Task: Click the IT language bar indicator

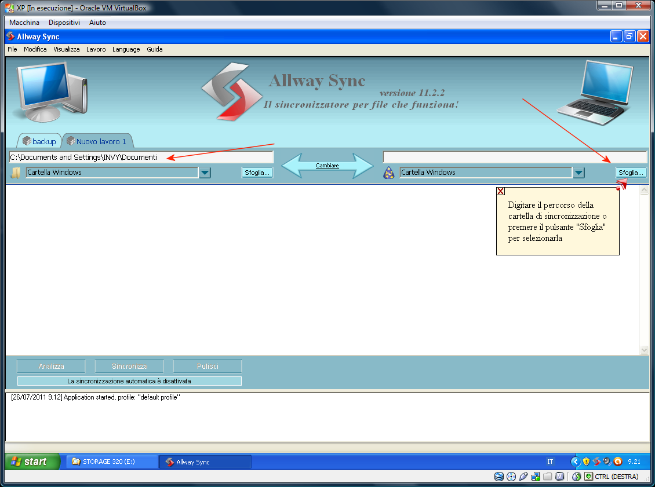Action: (550, 462)
